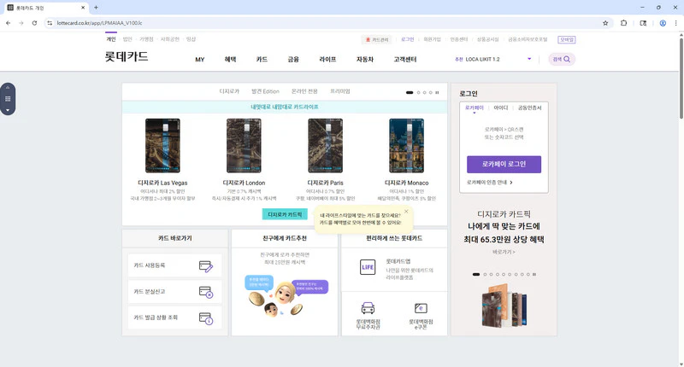Image resolution: width=684 pixels, height=367 pixels.
Task: Select the 디지로카 Las Vegas card image
Action: click(x=162, y=145)
